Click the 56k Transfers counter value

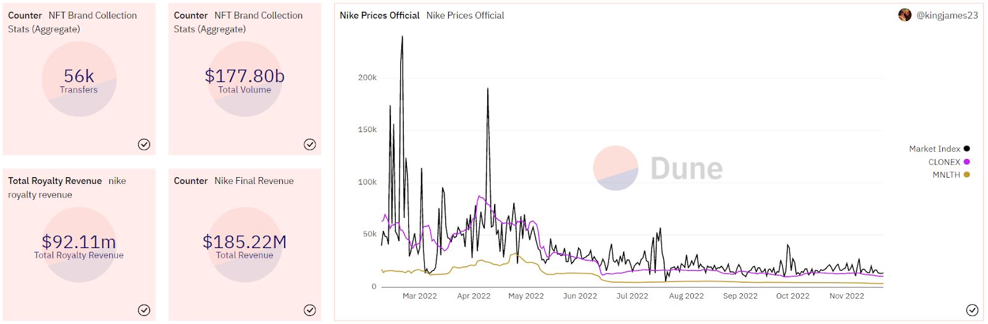[x=79, y=76]
